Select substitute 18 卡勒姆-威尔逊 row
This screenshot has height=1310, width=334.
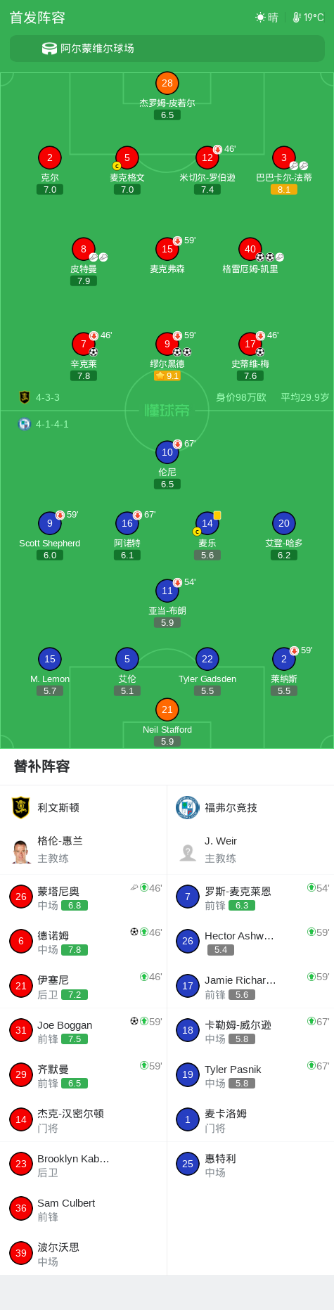(250, 1030)
